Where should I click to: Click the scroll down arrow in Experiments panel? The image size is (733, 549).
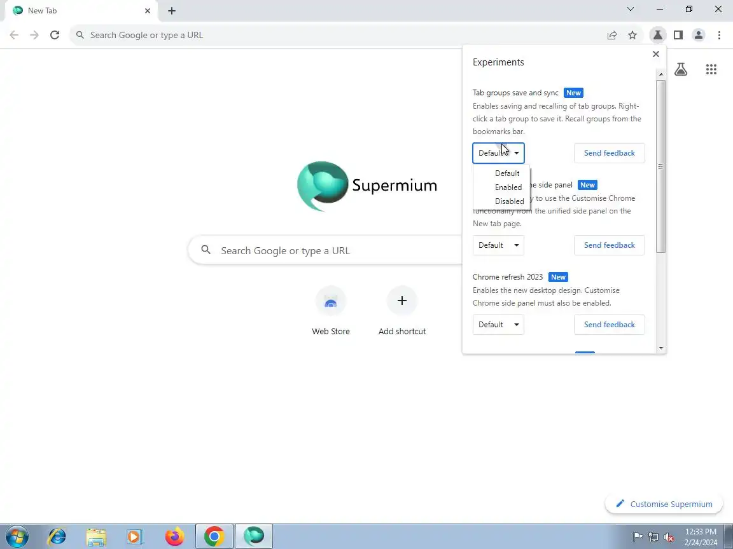pyautogui.click(x=661, y=348)
